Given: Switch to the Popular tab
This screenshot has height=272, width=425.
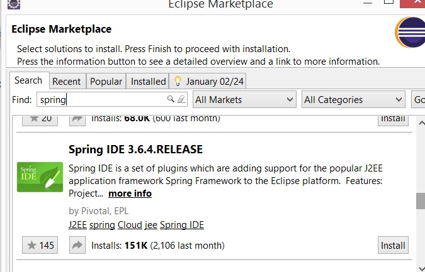Looking at the screenshot, I should 106,81.
